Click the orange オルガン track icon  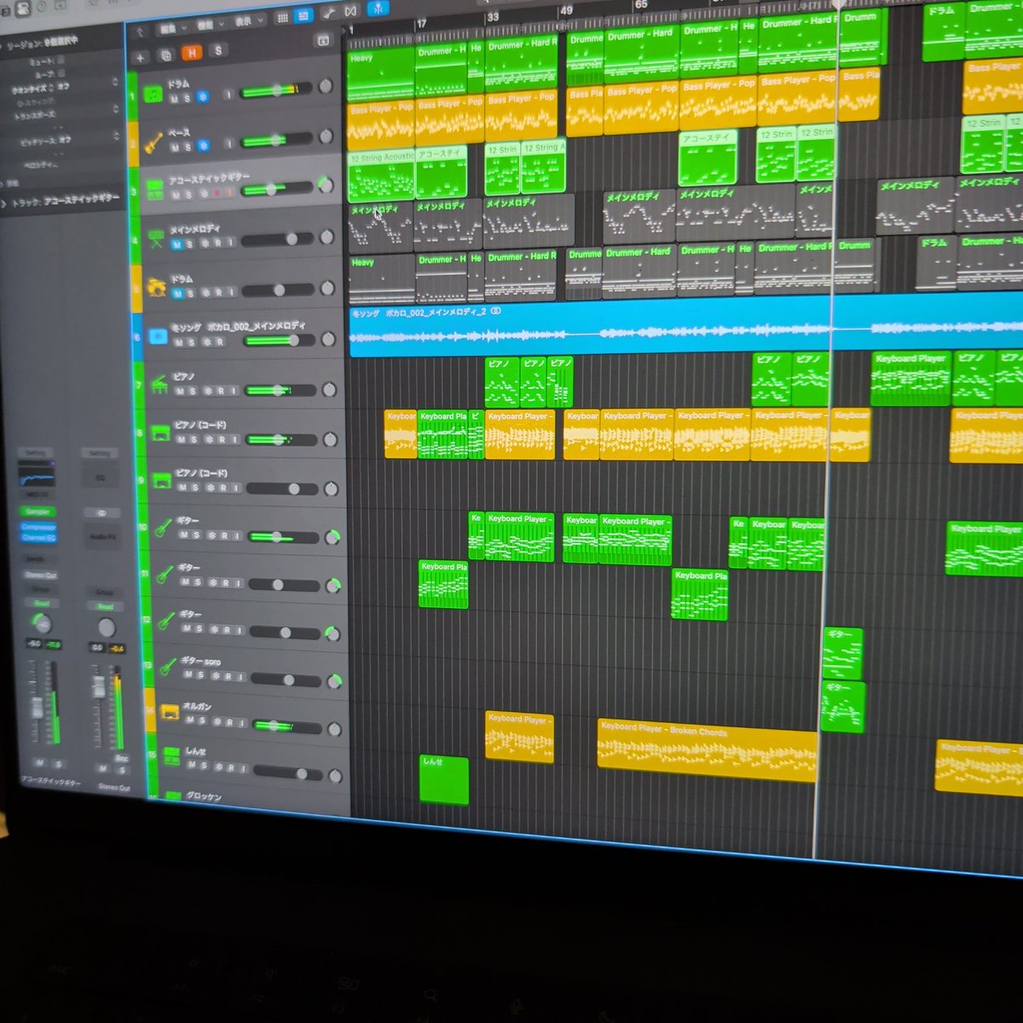169,713
